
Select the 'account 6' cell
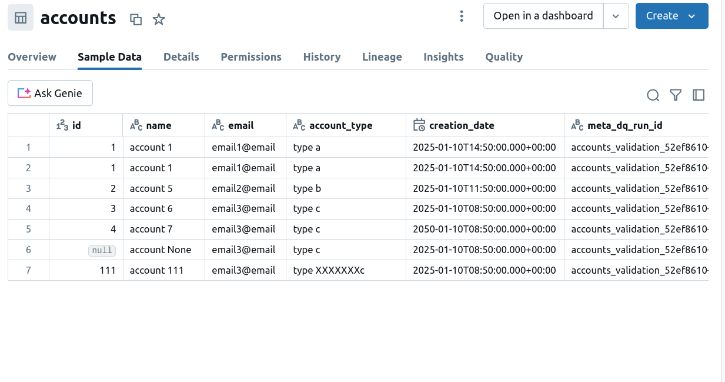click(164, 209)
